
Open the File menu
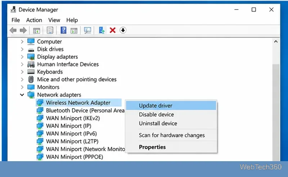(15, 20)
